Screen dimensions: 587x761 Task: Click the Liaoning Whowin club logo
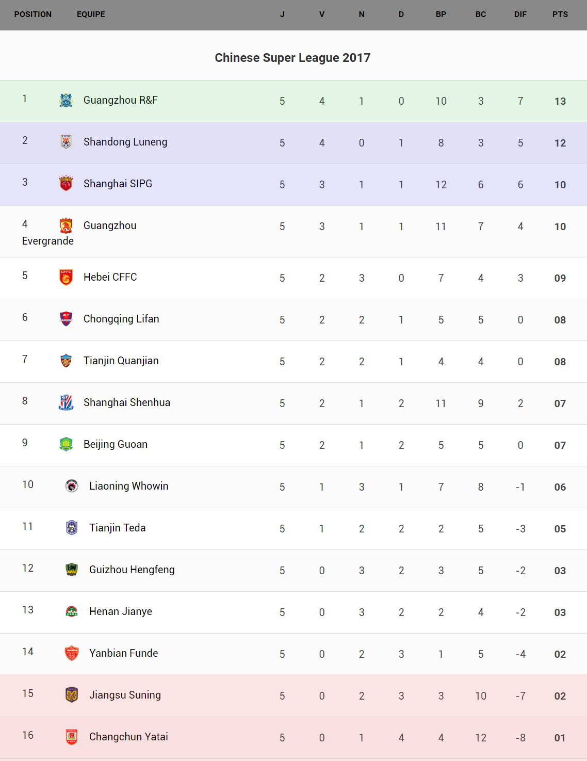click(x=72, y=486)
